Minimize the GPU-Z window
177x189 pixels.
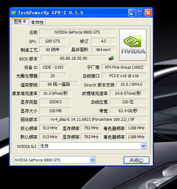[132, 13]
